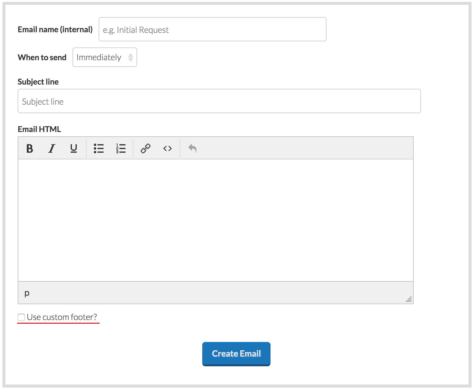Click the editor resize handle
Viewport: 474px width, 390px height.
tap(409, 299)
